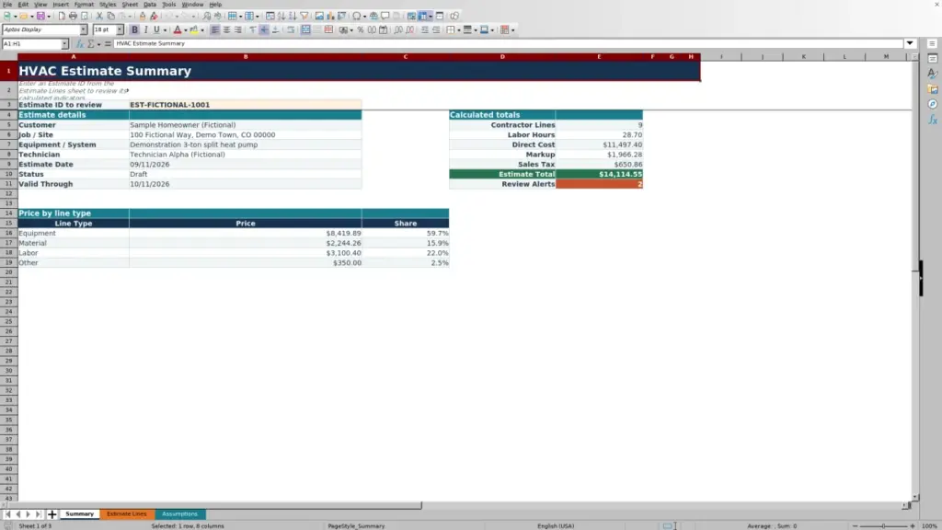Adjust the zoom slider in status bar
The image size is (942, 530).
884,526
